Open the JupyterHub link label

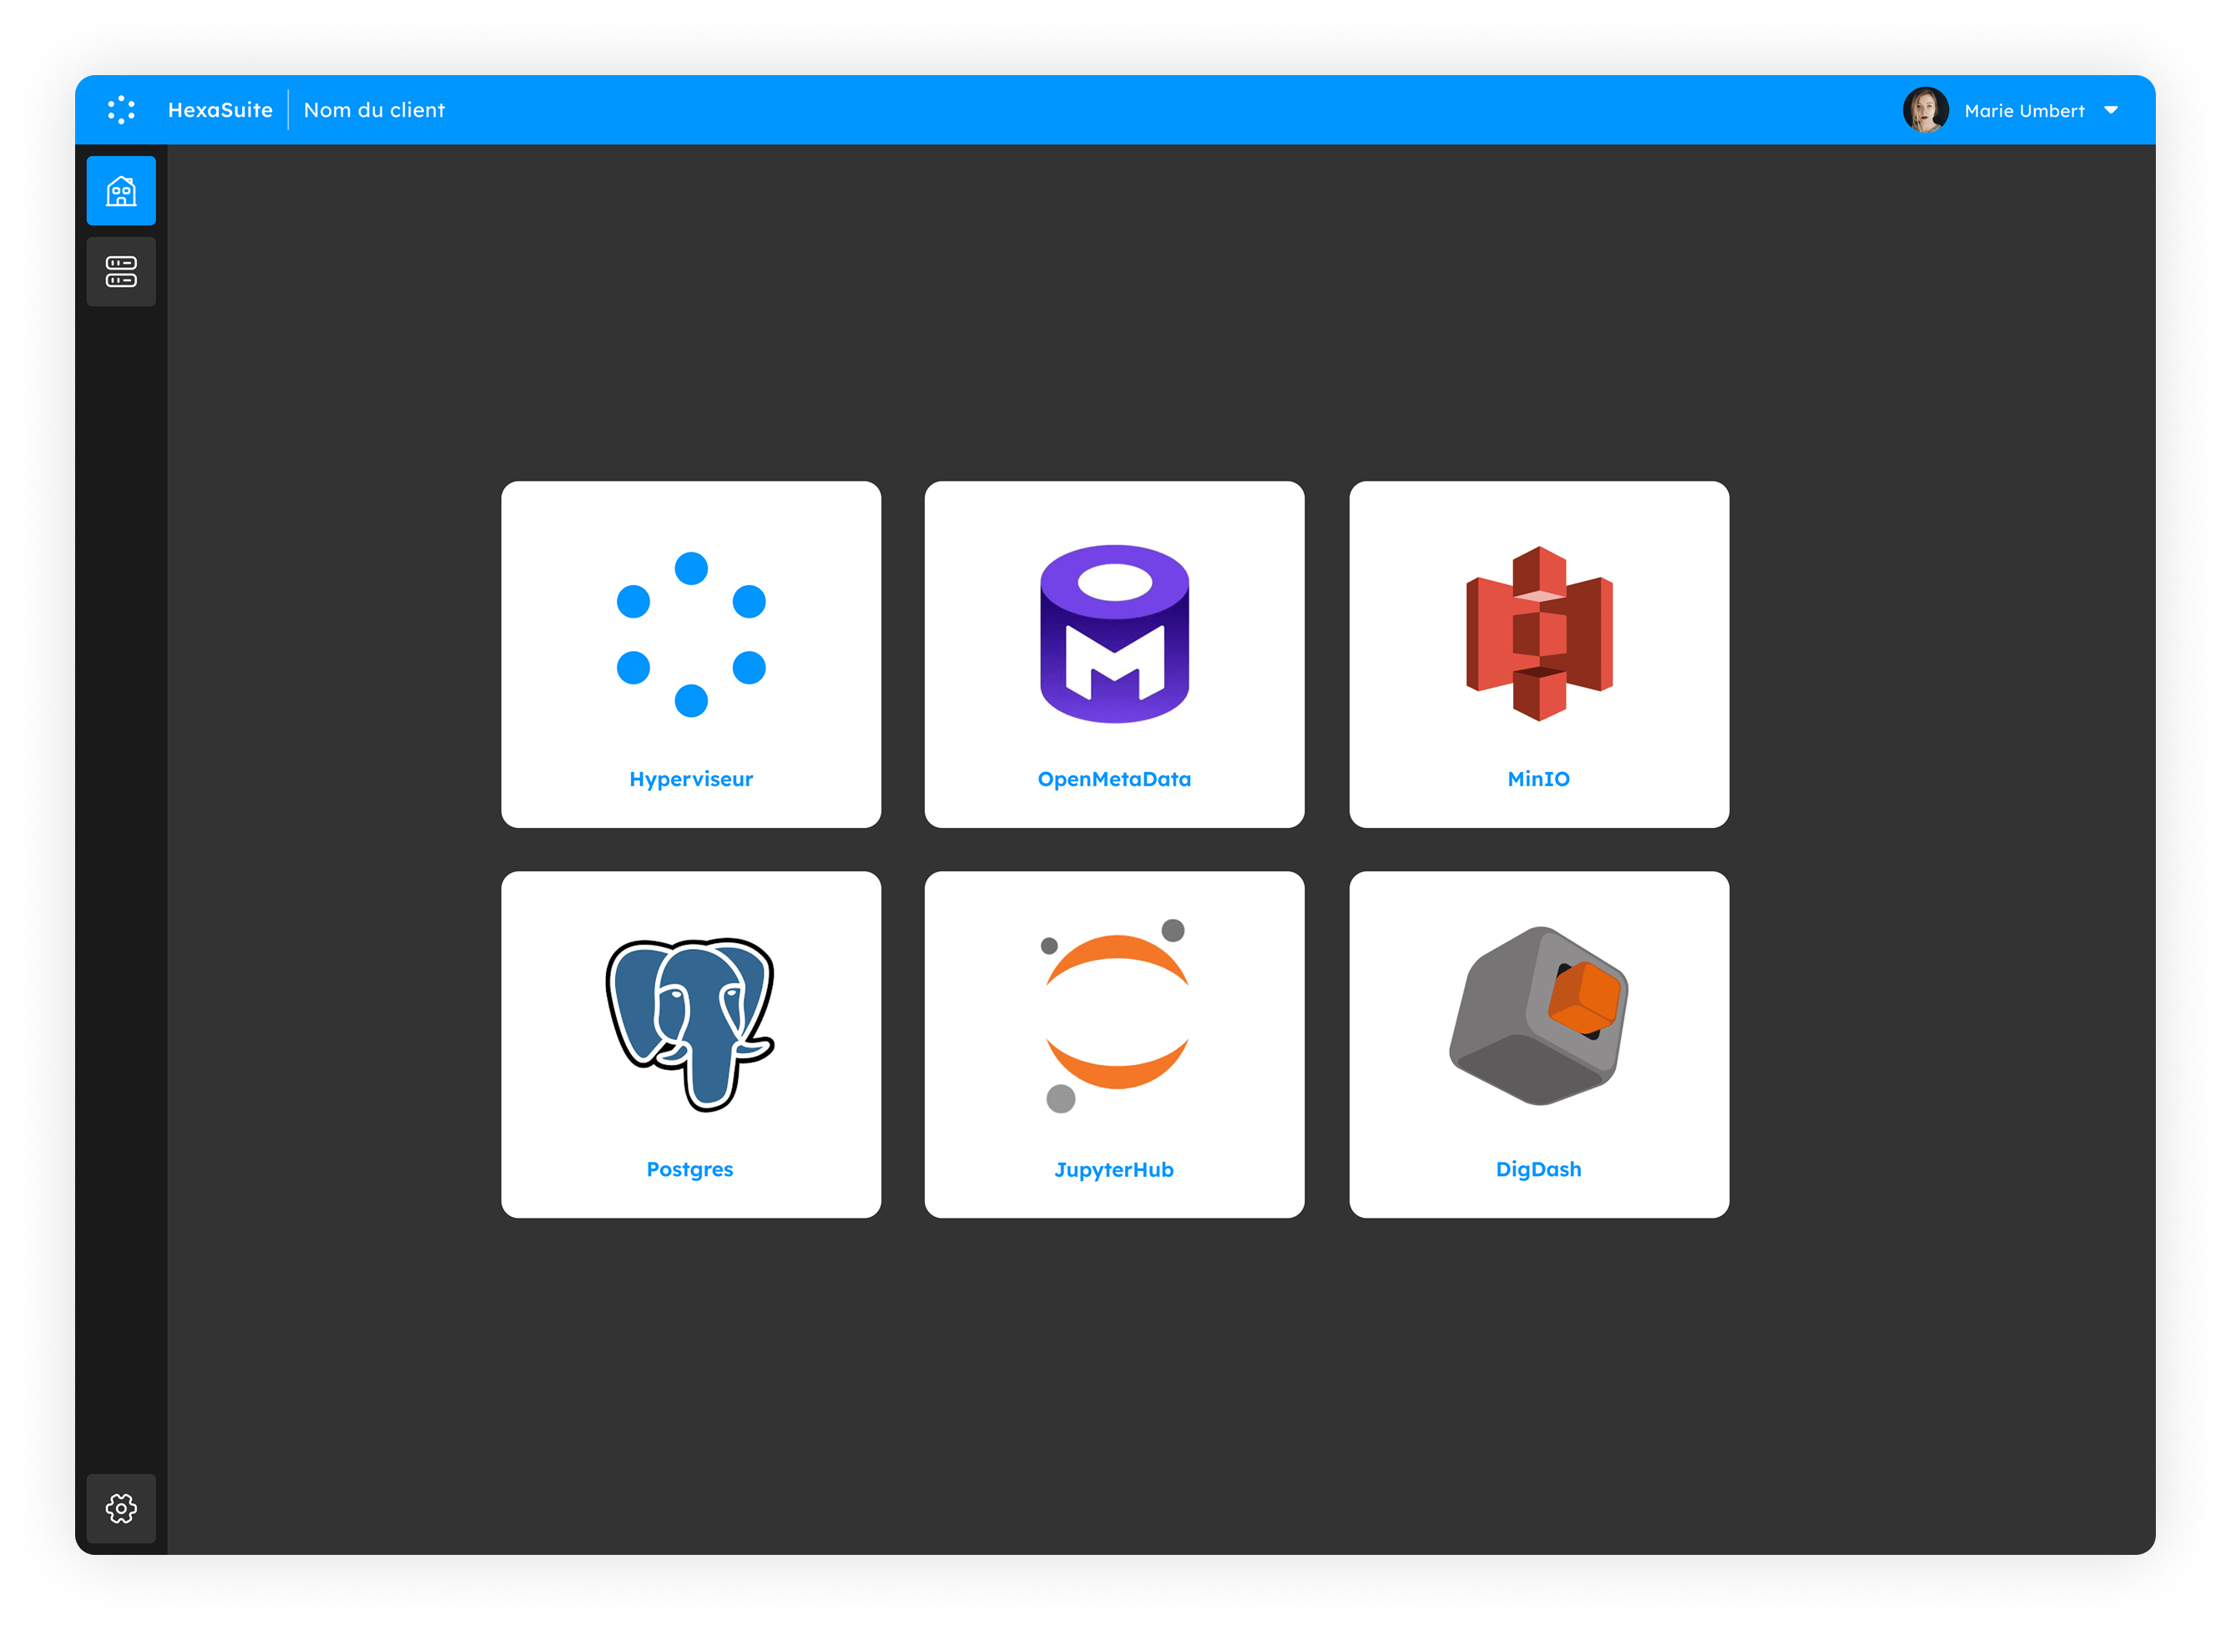coord(1114,1169)
